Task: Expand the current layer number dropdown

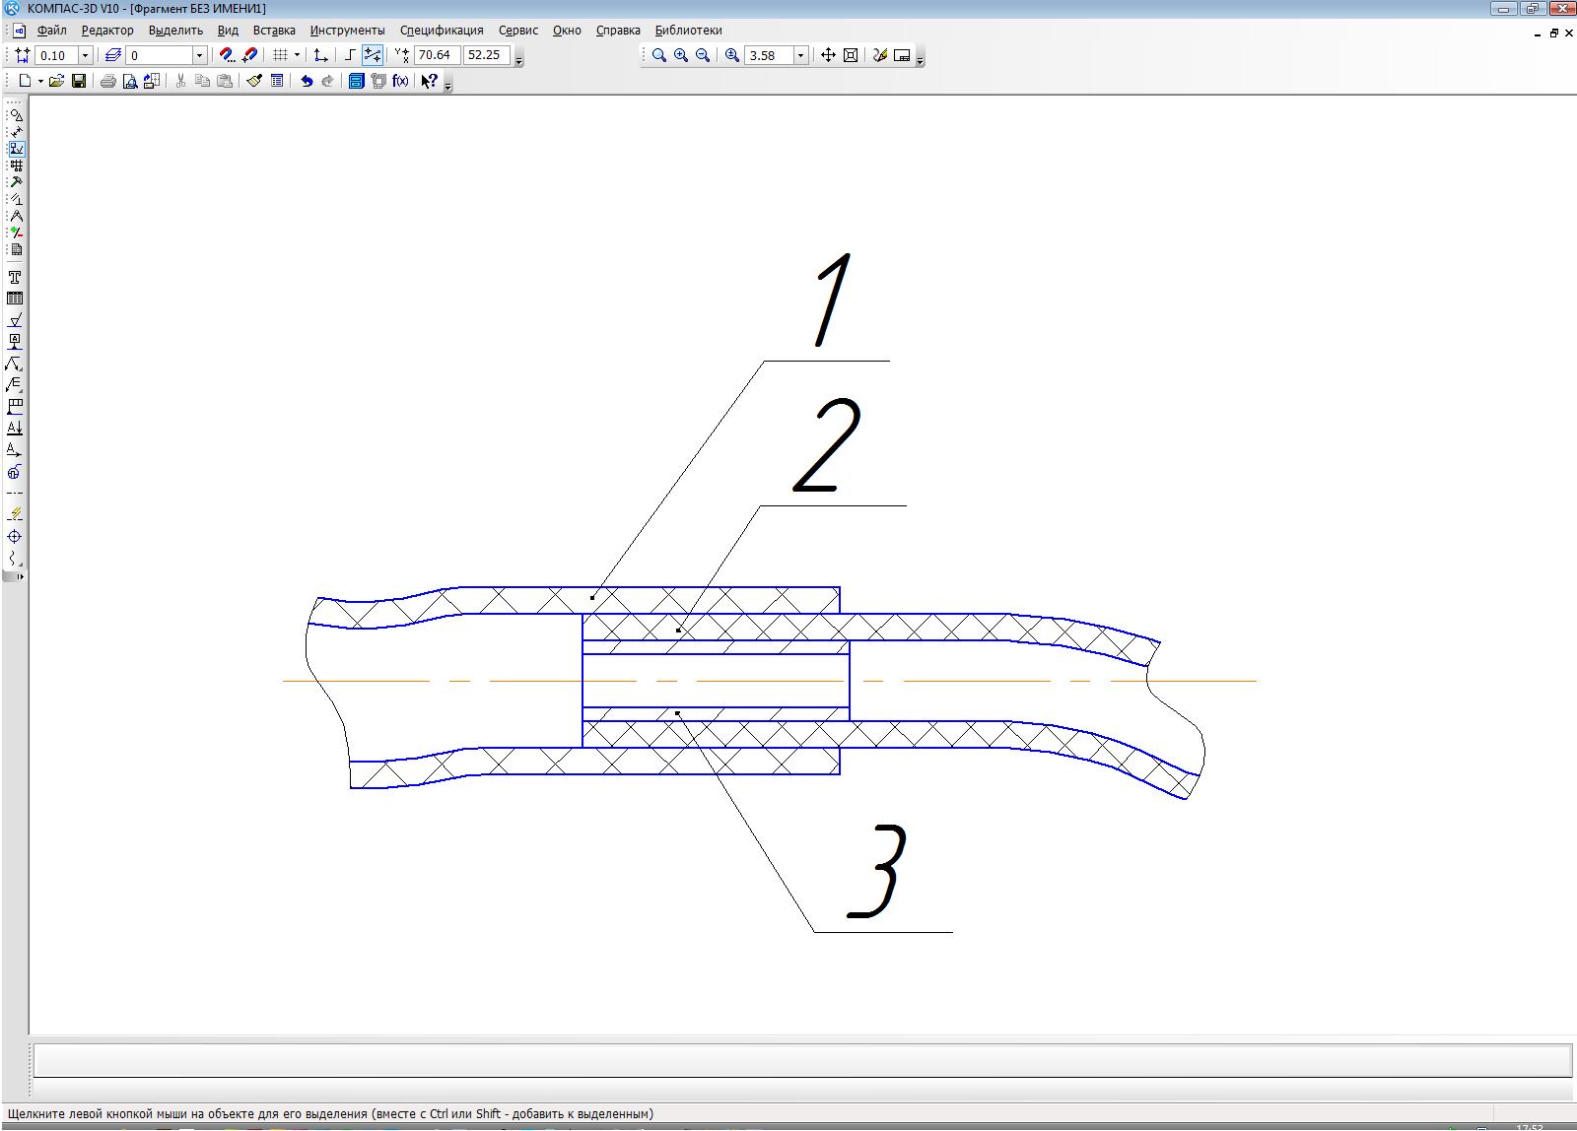Action: (199, 55)
